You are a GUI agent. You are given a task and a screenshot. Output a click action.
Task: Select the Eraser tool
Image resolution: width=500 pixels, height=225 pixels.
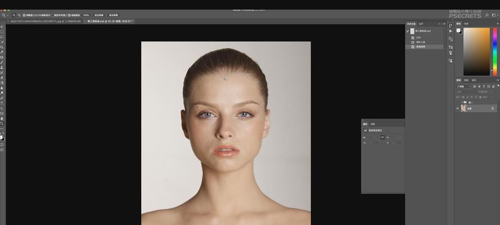click(x=2, y=78)
